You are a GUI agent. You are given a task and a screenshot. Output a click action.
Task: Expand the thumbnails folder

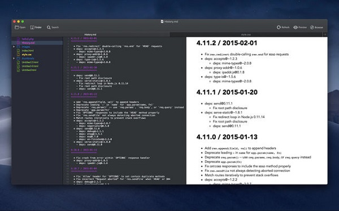14,59
